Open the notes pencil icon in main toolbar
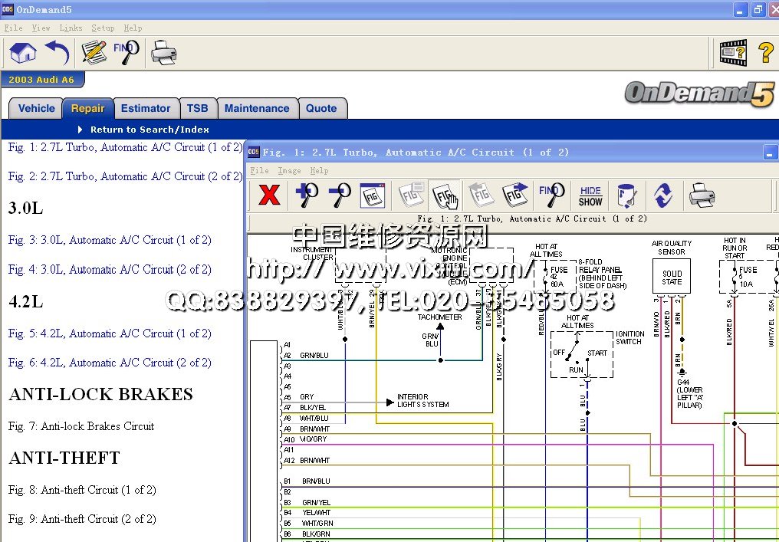 [94, 53]
